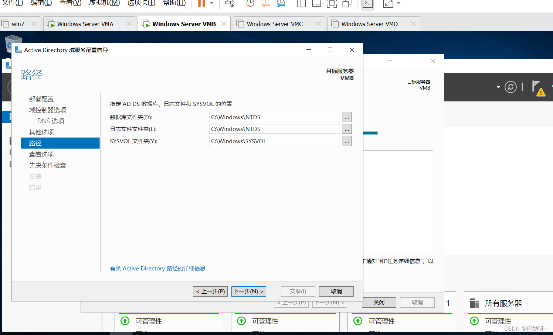Open the 帮助 menu

click(x=174, y=3)
